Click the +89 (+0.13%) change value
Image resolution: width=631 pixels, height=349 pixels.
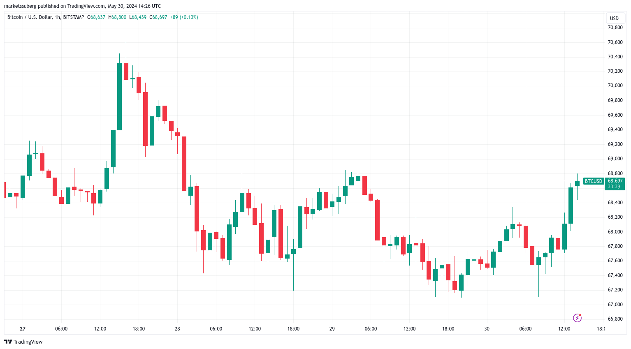point(184,17)
